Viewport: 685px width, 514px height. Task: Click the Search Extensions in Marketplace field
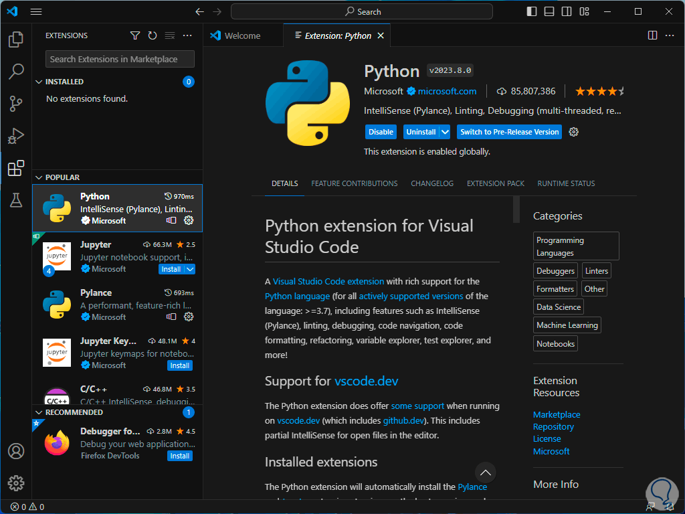pos(120,59)
